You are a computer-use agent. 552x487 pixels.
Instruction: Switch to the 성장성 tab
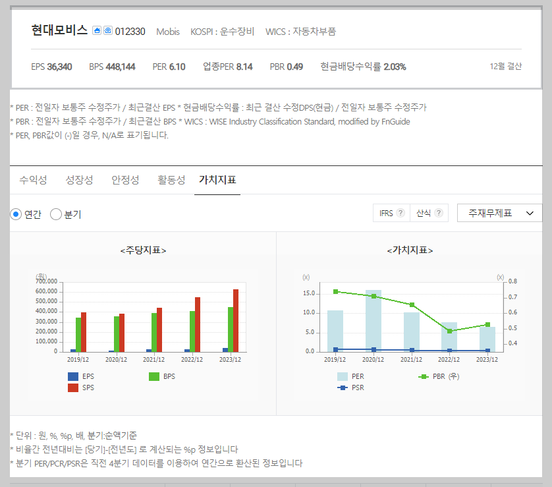click(x=79, y=180)
